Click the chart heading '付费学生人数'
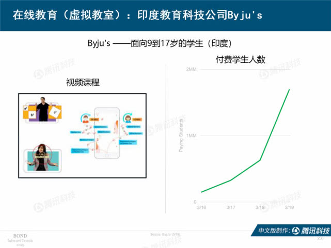Viewport: 331px width, 248px height. click(x=240, y=60)
